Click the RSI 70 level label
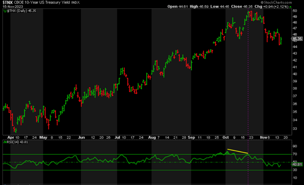The height and width of the screenshot is (185, 304). click(x=295, y=154)
